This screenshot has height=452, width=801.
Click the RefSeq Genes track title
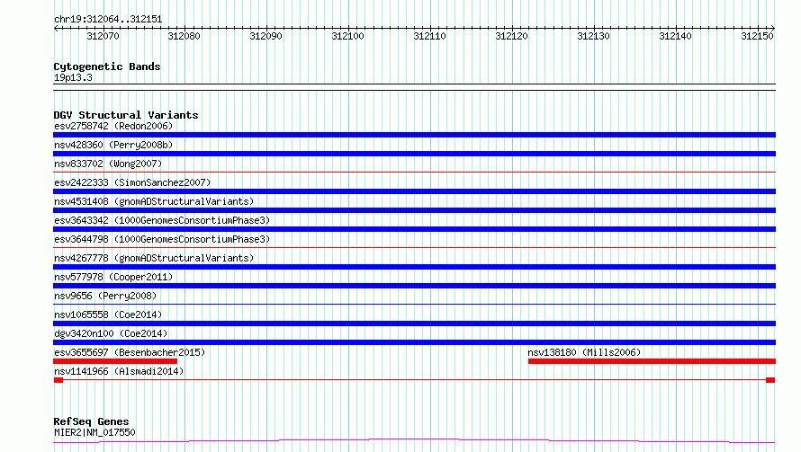pos(92,422)
